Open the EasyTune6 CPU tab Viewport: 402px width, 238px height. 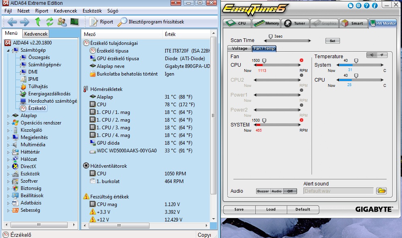click(x=237, y=23)
